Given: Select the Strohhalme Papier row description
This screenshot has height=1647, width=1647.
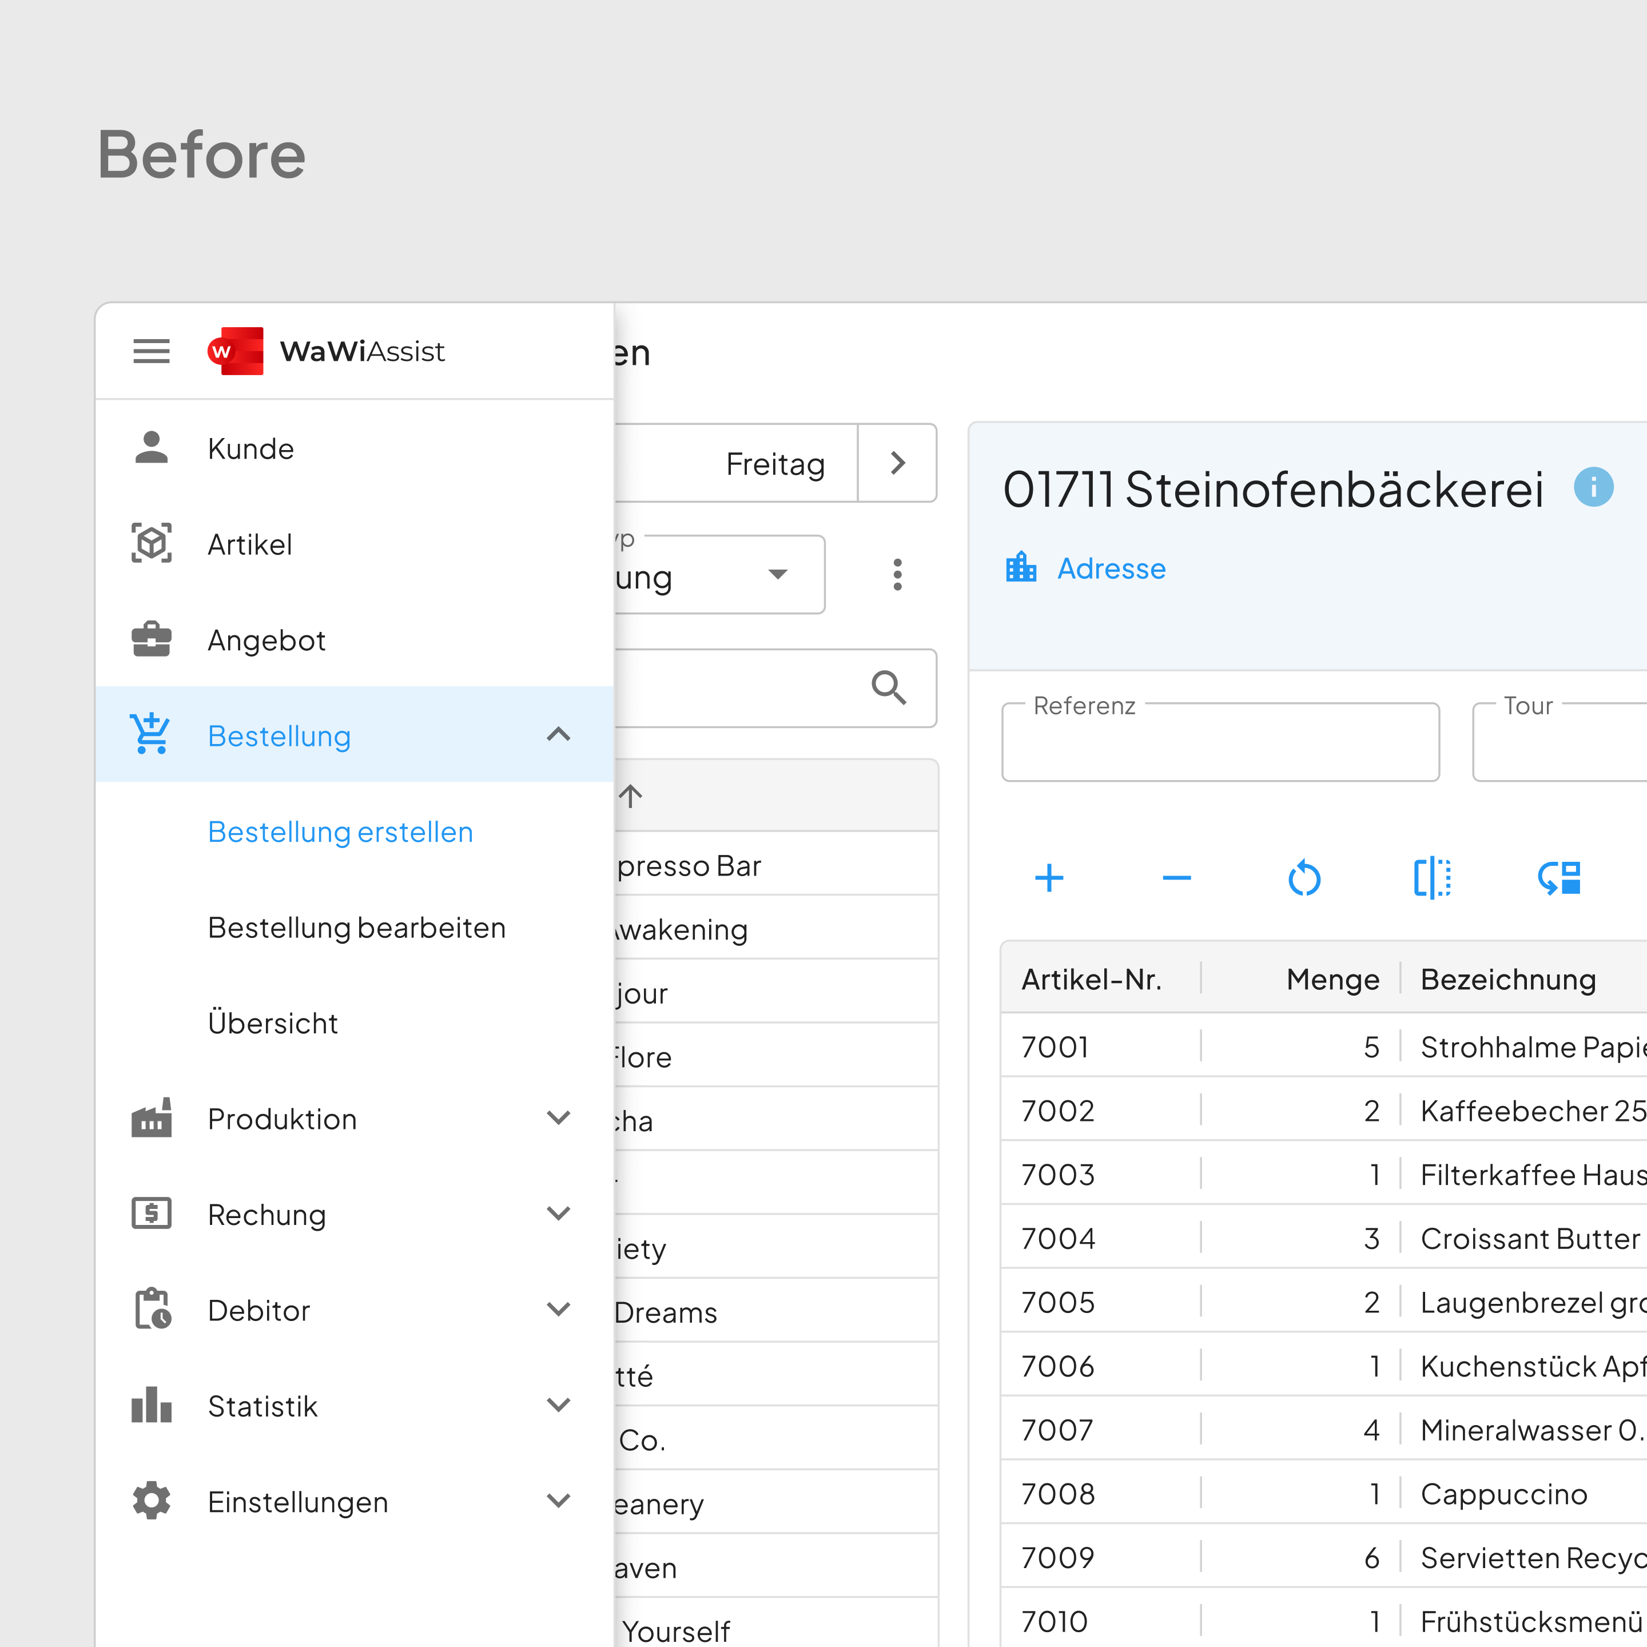Looking at the screenshot, I should point(1534,1047).
